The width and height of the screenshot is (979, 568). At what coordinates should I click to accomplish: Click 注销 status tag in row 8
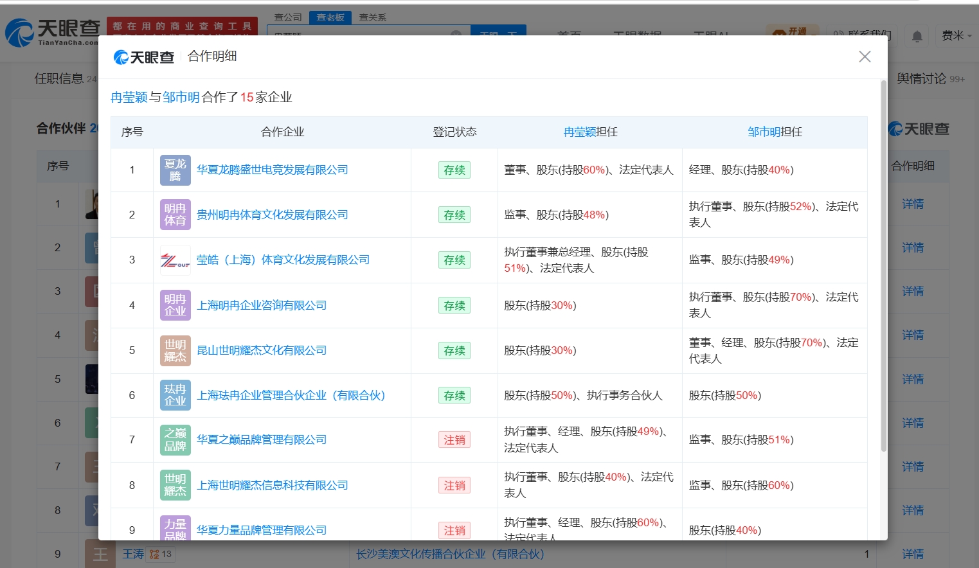pos(454,486)
